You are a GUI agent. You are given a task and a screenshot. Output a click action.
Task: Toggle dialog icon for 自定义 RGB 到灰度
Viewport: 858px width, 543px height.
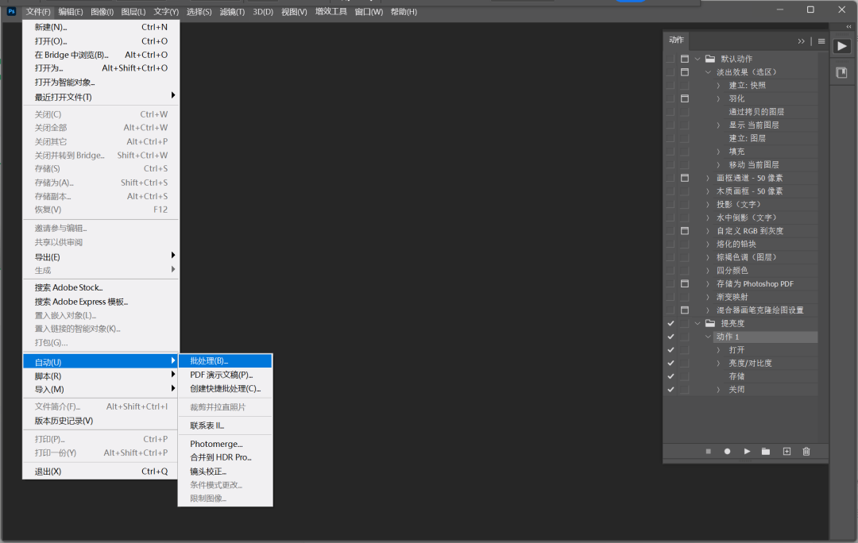(x=685, y=231)
